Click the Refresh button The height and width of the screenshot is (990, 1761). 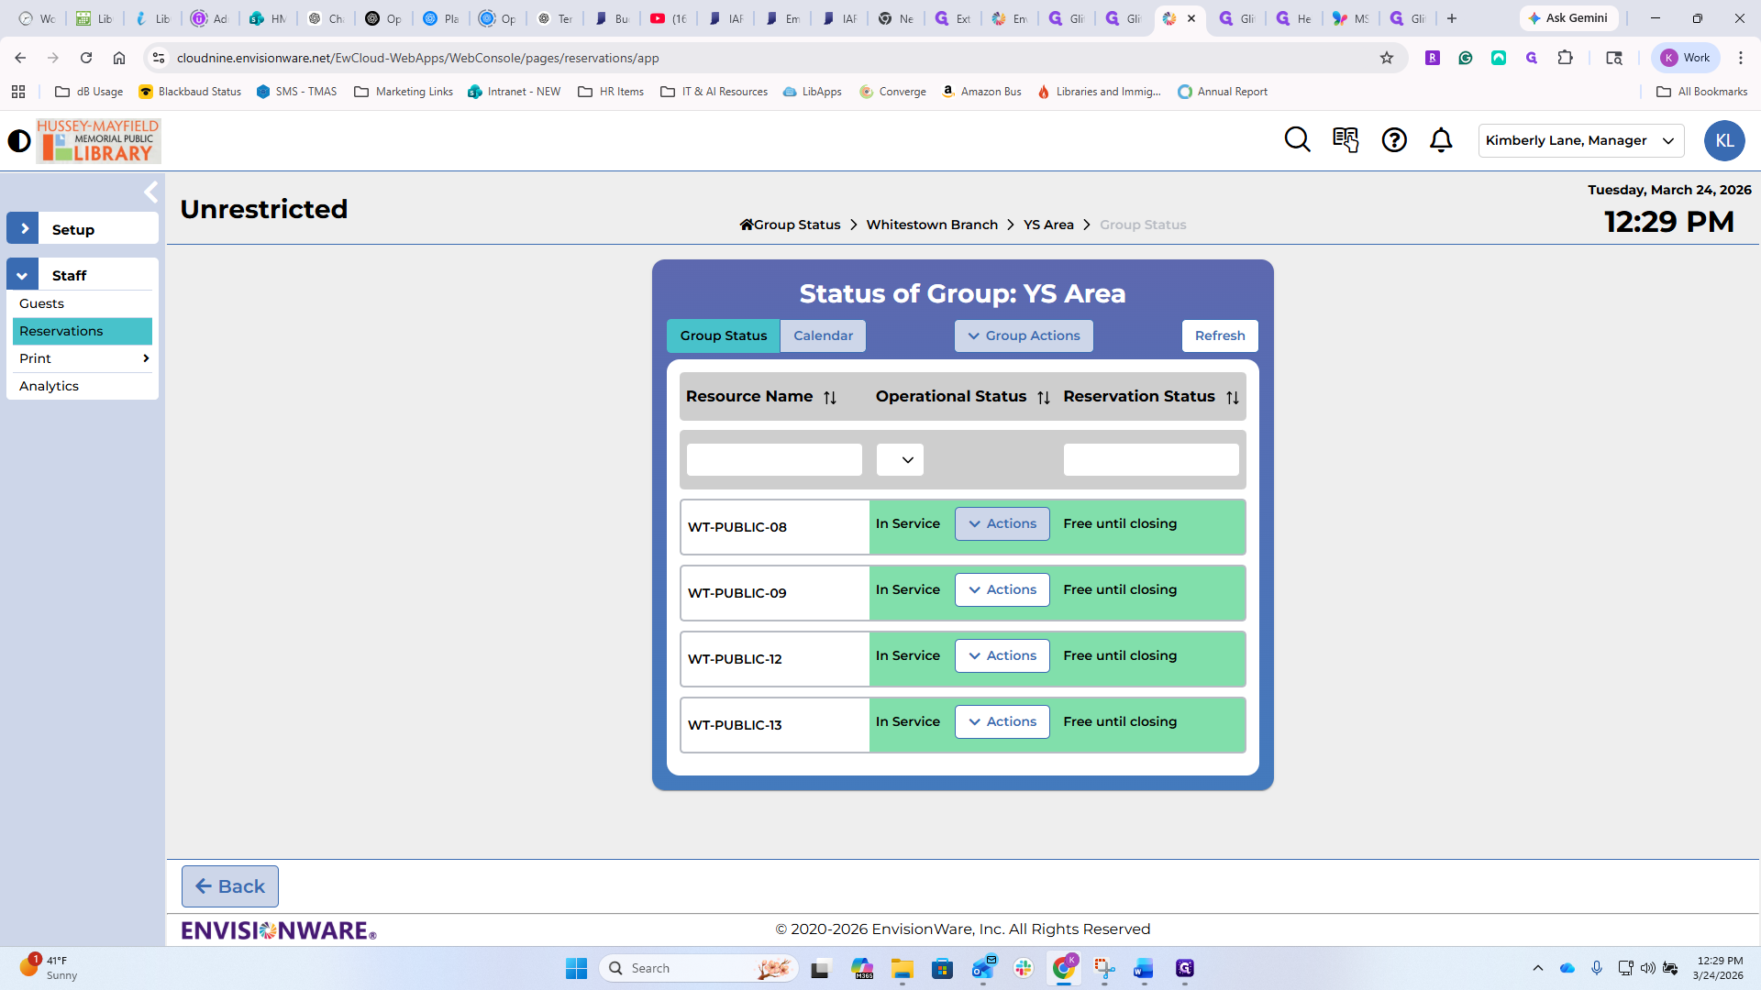pyautogui.click(x=1219, y=336)
